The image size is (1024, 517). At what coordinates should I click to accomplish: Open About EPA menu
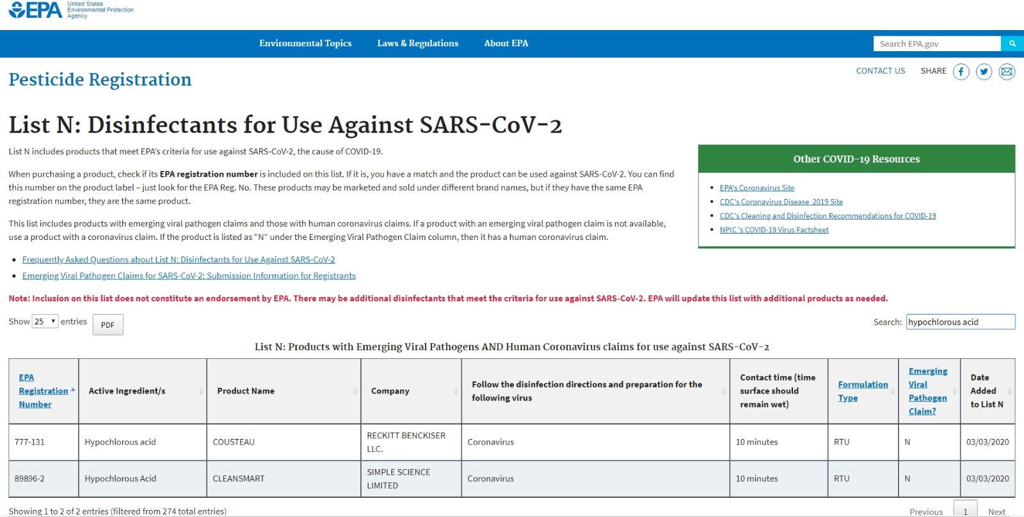pyautogui.click(x=506, y=44)
